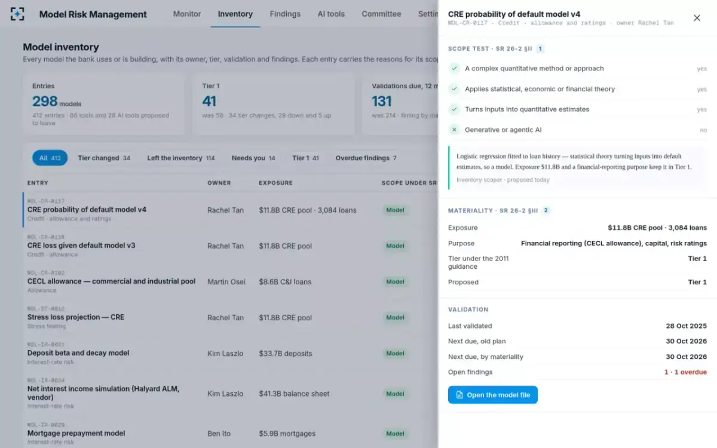The width and height of the screenshot is (717, 448).
Task: Open the model file button
Action: click(x=493, y=395)
